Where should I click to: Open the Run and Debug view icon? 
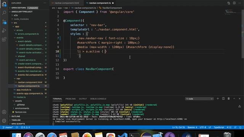point(4,30)
